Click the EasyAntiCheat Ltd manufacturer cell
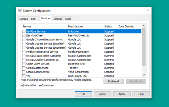This screenshot has height=107, width=169. point(79,35)
